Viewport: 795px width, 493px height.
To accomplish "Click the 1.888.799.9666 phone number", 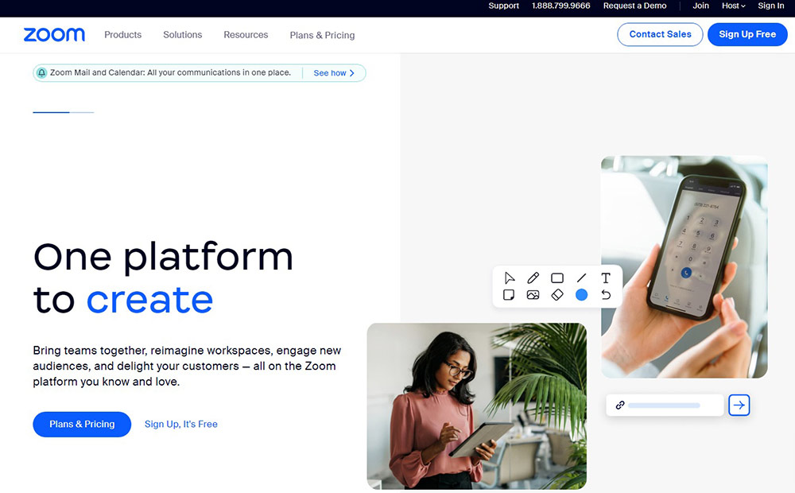I will (560, 6).
